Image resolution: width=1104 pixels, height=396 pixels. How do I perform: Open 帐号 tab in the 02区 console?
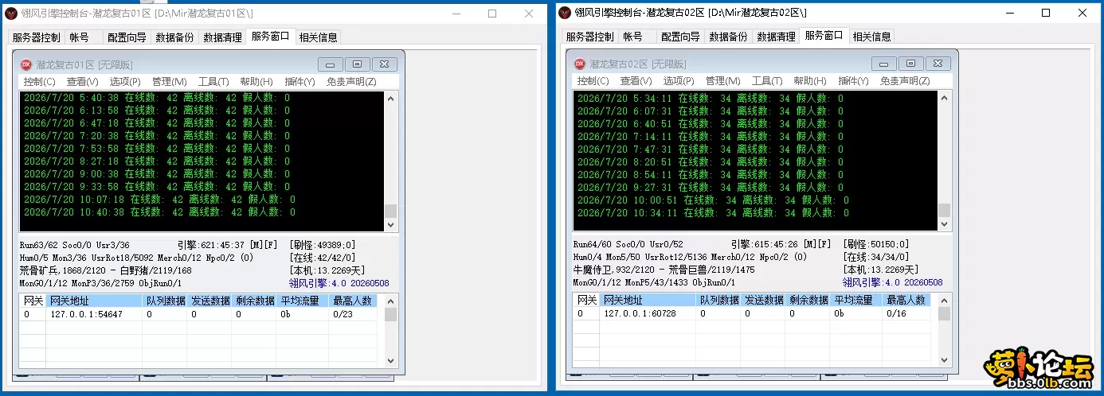point(637,37)
